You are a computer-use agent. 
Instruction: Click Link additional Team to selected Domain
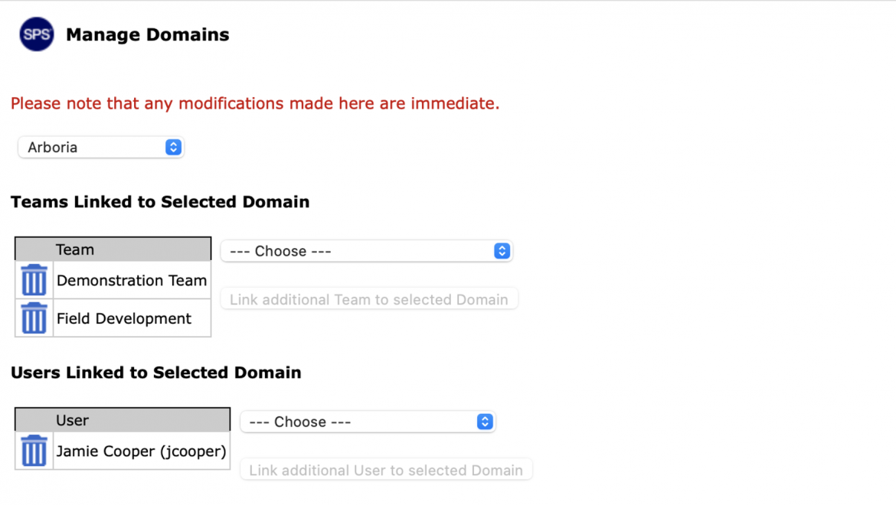(x=369, y=299)
